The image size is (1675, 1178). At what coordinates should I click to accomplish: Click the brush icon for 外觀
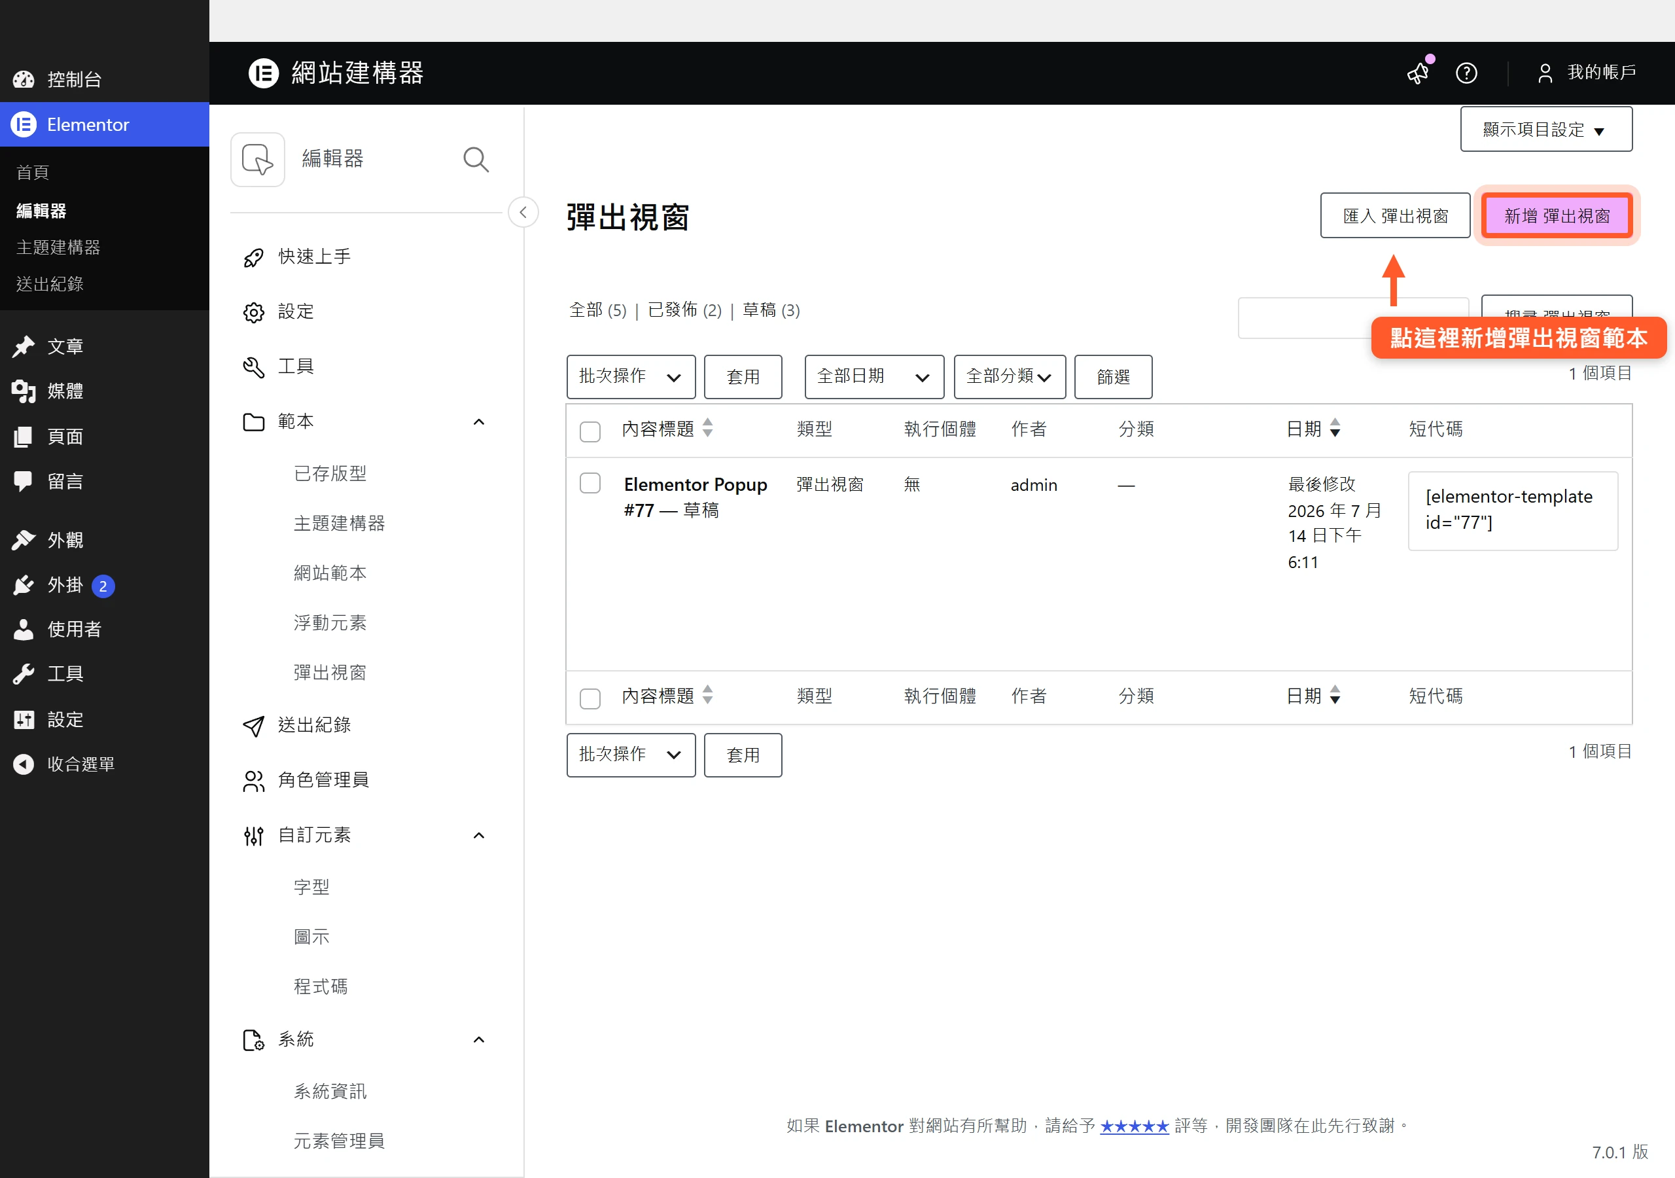click(24, 540)
